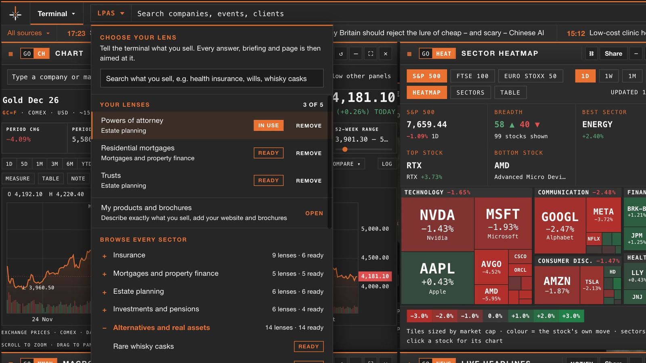The image size is (646, 363).
Task: Open the All sources filter dropdown
Action: (28, 33)
